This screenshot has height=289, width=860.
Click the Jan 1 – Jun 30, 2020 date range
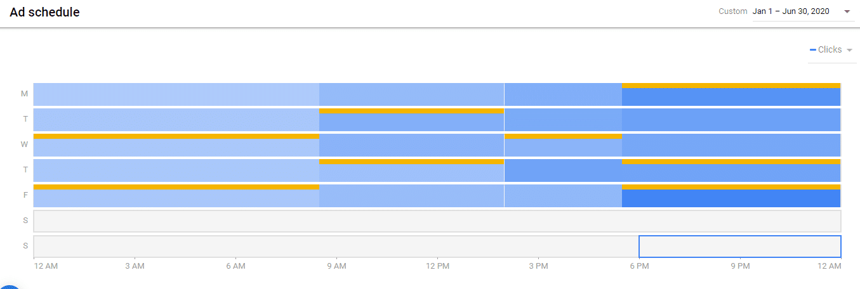pyautogui.click(x=790, y=11)
